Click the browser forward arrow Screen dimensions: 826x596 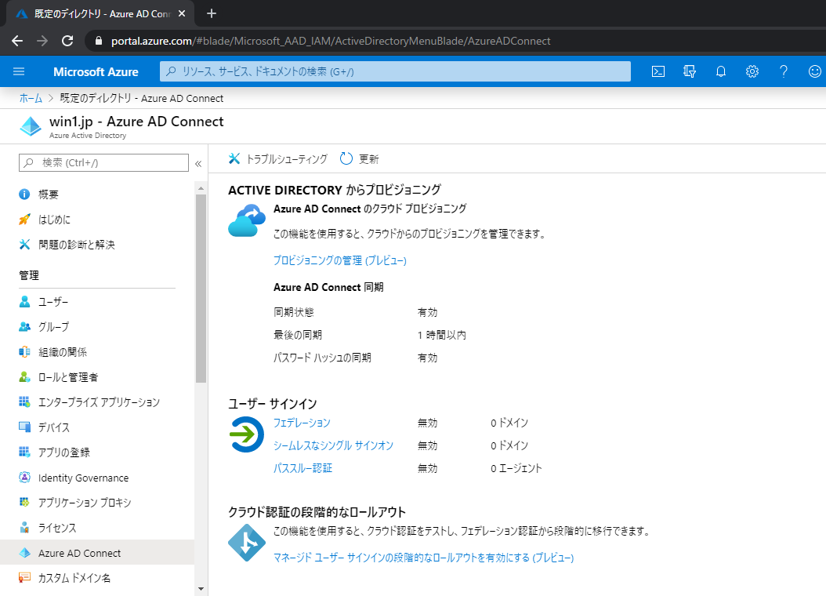42,41
